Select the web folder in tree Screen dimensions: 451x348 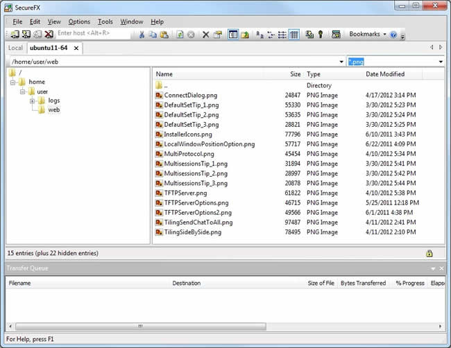(54, 110)
